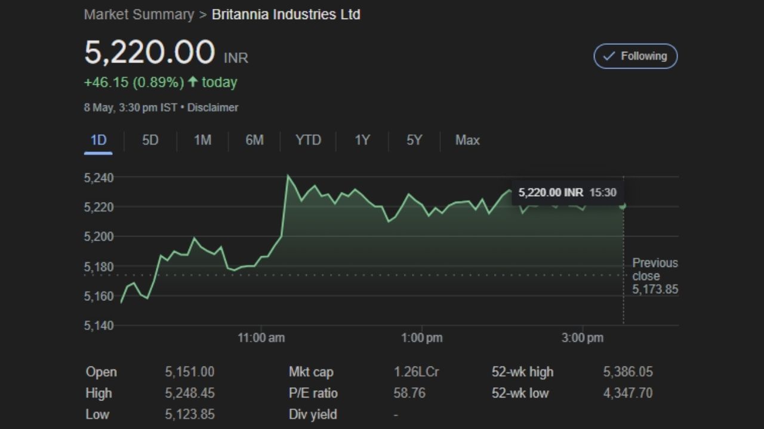Click the Mkt cap value 1.26LCr
Image resolution: width=764 pixels, height=429 pixels.
416,372
